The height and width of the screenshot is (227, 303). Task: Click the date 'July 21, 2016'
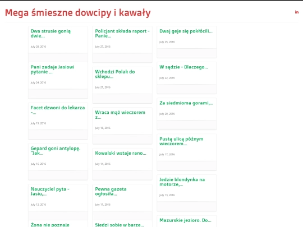click(103, 87)
